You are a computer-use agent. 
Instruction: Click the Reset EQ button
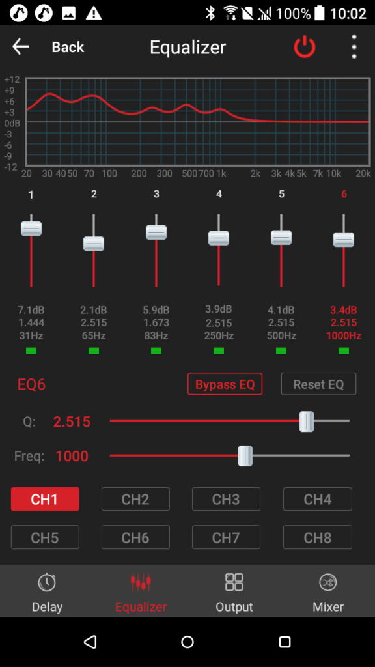click(318, 384)
